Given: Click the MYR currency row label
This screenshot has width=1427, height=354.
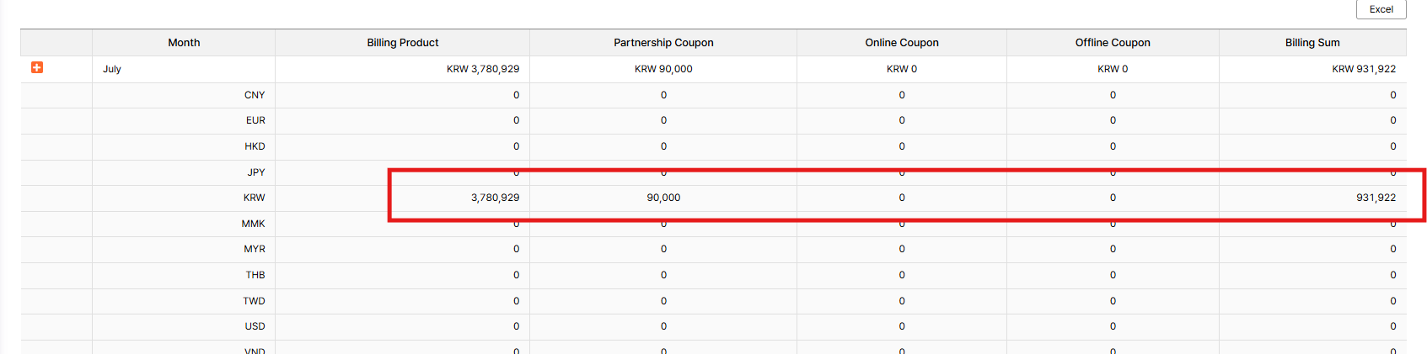Looking at the screenshot, I should [255, 249].
